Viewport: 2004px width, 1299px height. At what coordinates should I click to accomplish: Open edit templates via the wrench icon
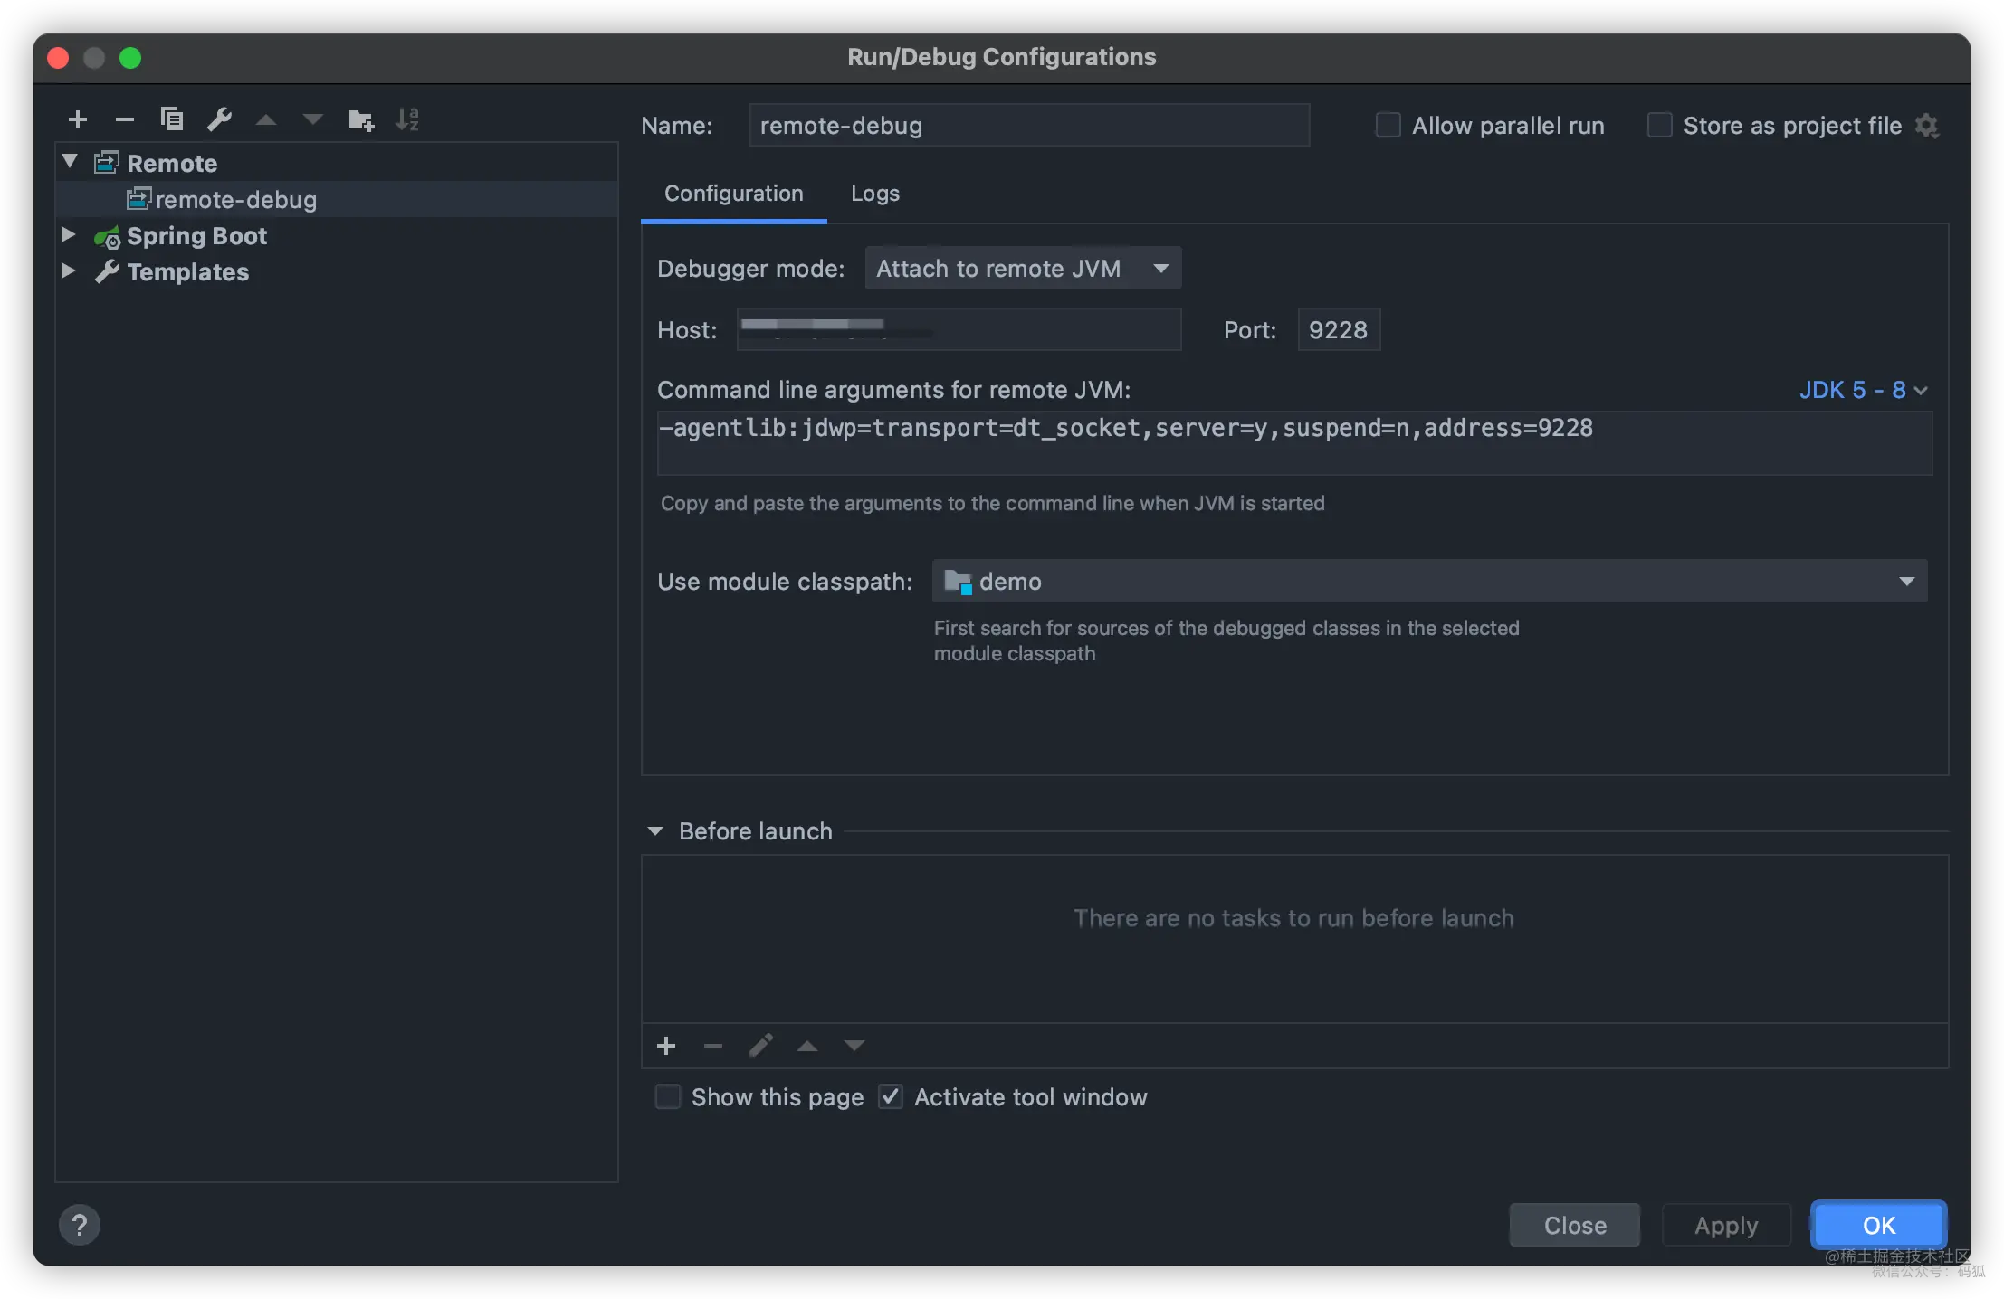point(219,119)
